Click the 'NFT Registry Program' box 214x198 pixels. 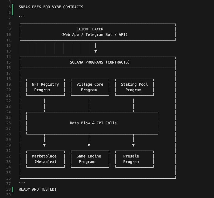click(46, 87)
